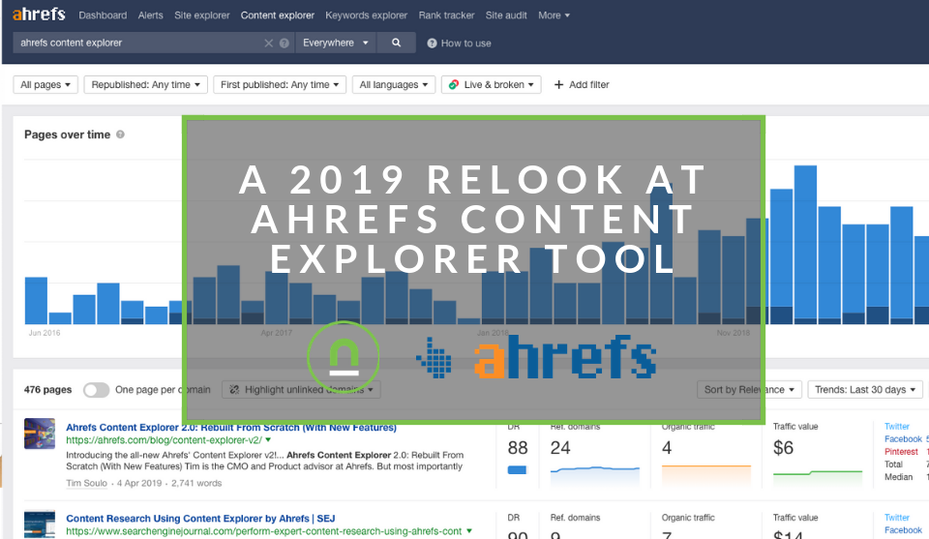This screenshot has width=929, height=539.
Task: Open the All pages filter dropdown
Action: point(45,85)
